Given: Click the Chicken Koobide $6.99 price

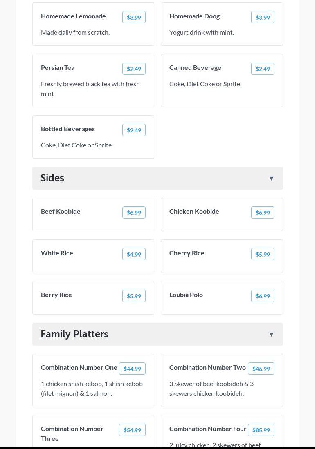Looking at the screenshot, I should click(x=263, y=212).
